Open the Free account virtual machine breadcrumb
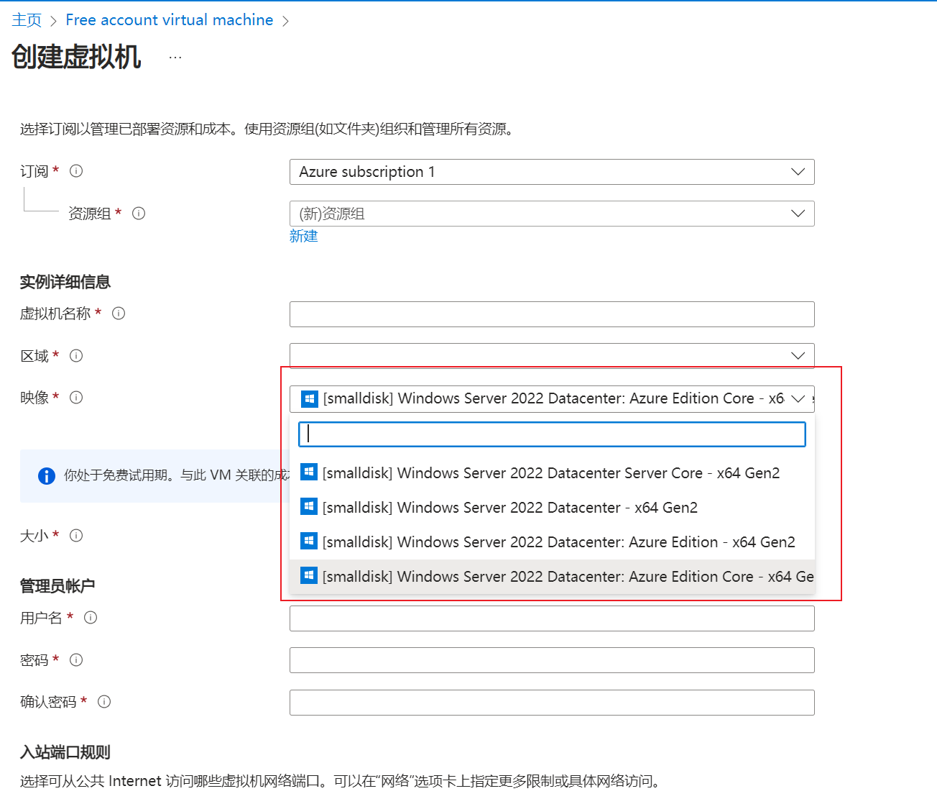 tap(170, 20)
